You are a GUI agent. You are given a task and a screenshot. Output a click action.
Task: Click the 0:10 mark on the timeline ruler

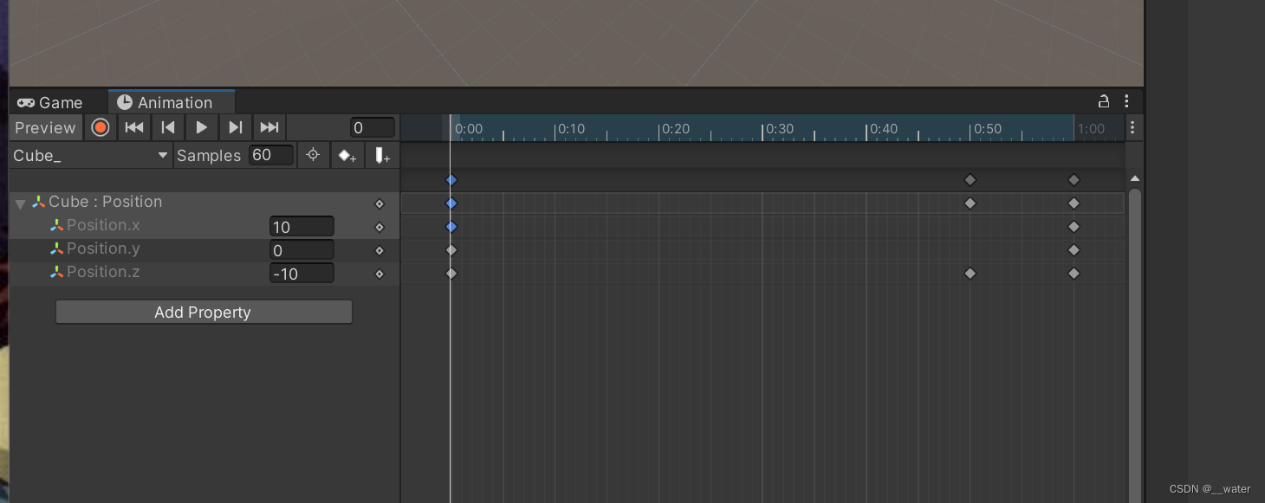tap(571, 129)
